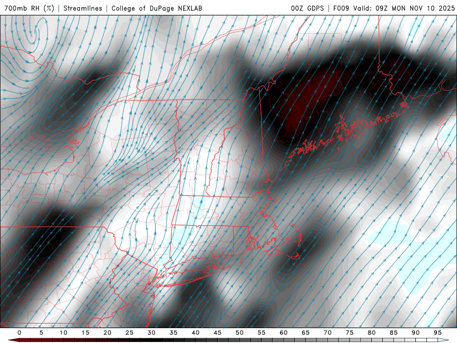The width and height of the screenshot is (457, 343).
Task: Select the colorbar value "50"
Action: point(239,333)
